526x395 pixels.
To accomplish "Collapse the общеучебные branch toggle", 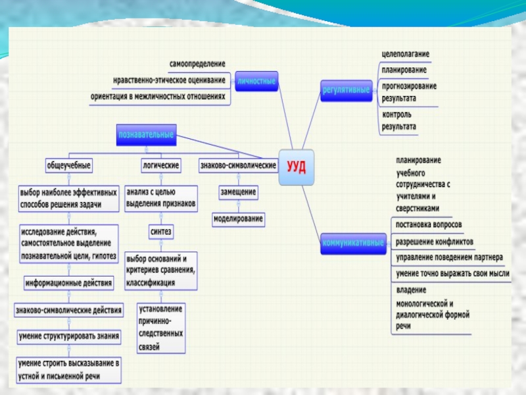I will point(69,176).
